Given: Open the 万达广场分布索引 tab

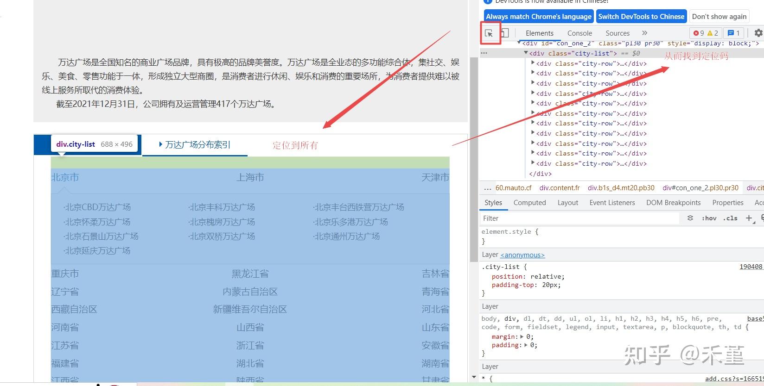Looking at the screenshot, I should click(x=195, y=145).
